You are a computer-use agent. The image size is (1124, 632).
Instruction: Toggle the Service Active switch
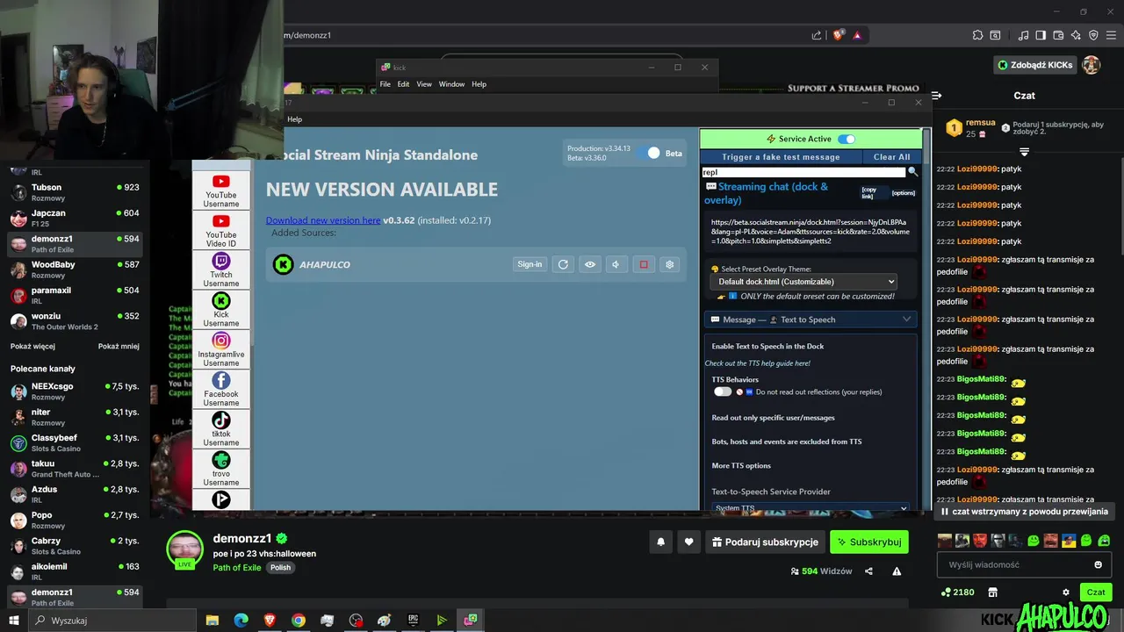847,139
